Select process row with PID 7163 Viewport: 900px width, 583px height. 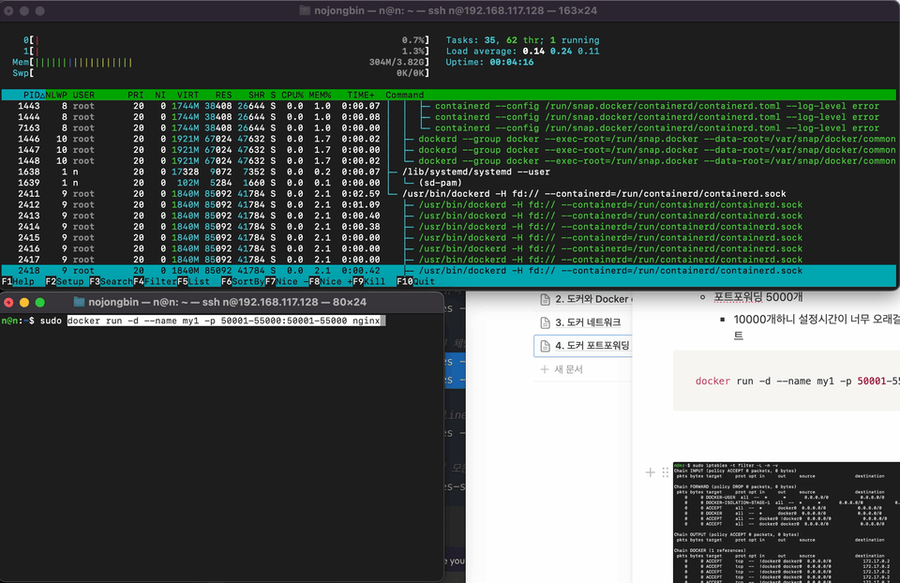pos(449,128)
